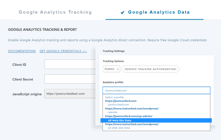Select the last All Web Site Data option
Viewport: 221px width, 140px height.
click(119, 128)
